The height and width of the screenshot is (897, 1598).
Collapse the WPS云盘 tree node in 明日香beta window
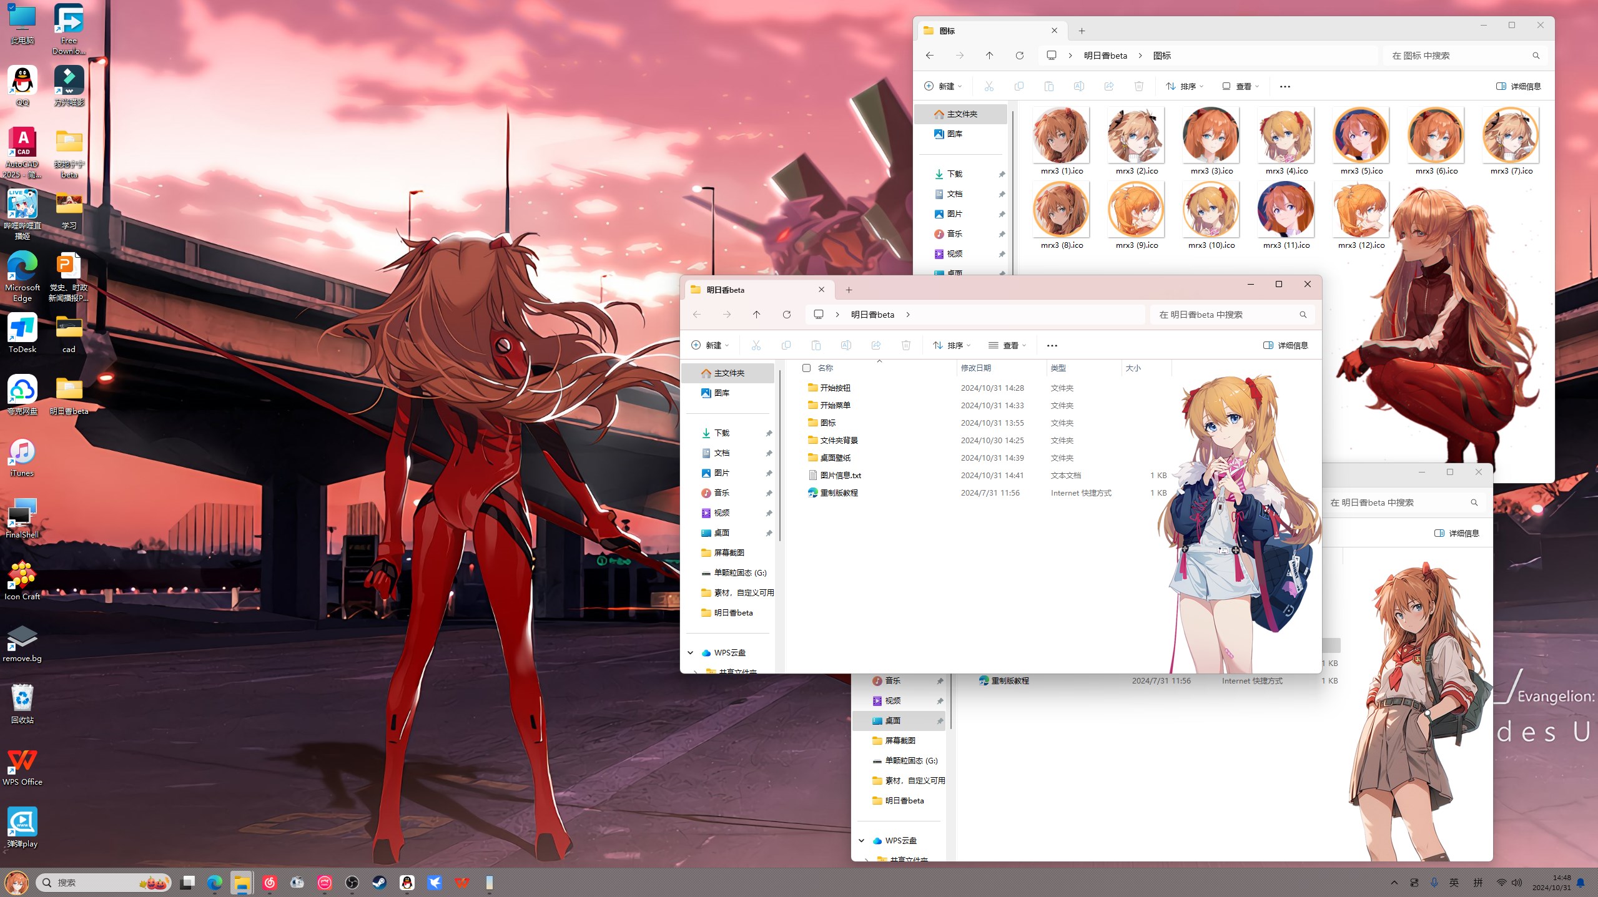691,653
